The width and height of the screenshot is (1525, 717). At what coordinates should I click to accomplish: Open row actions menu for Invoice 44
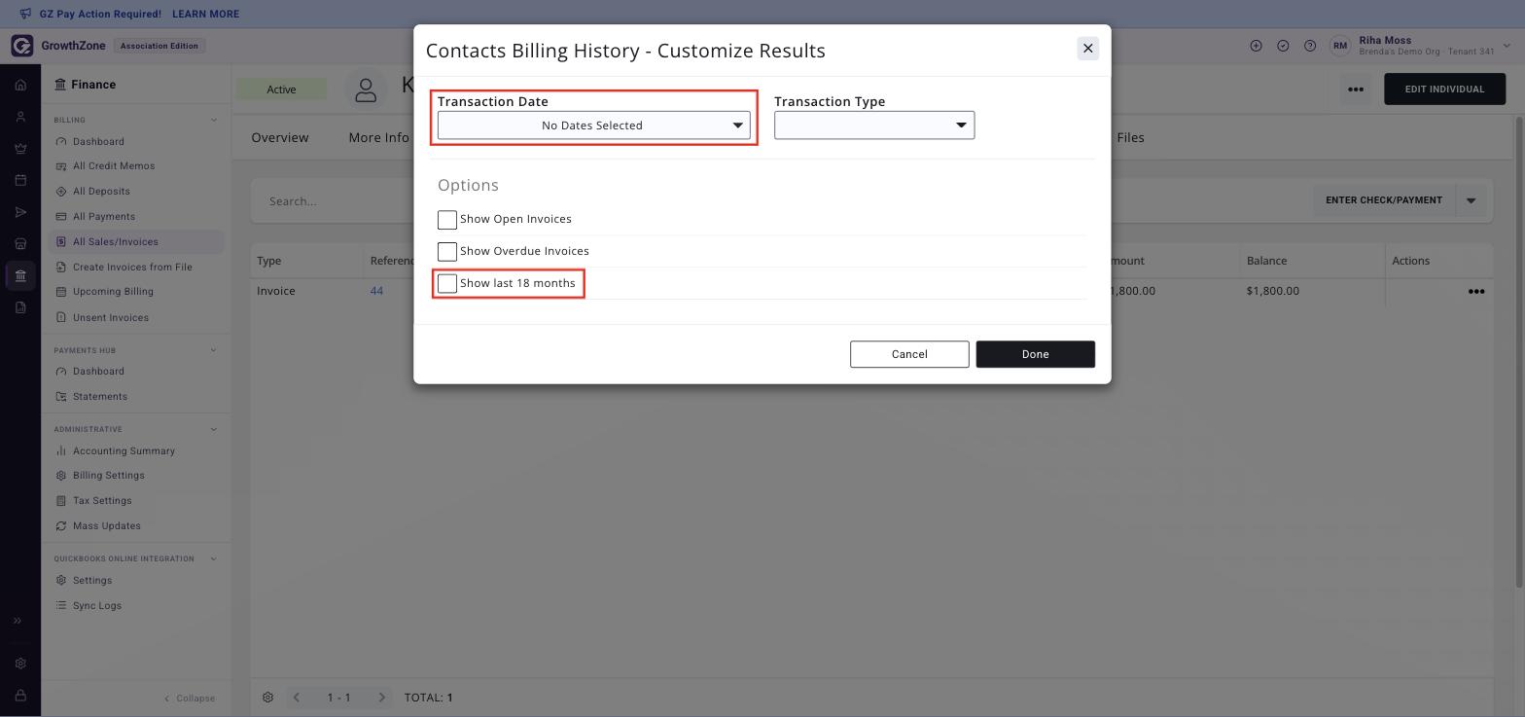(1475, 291)
